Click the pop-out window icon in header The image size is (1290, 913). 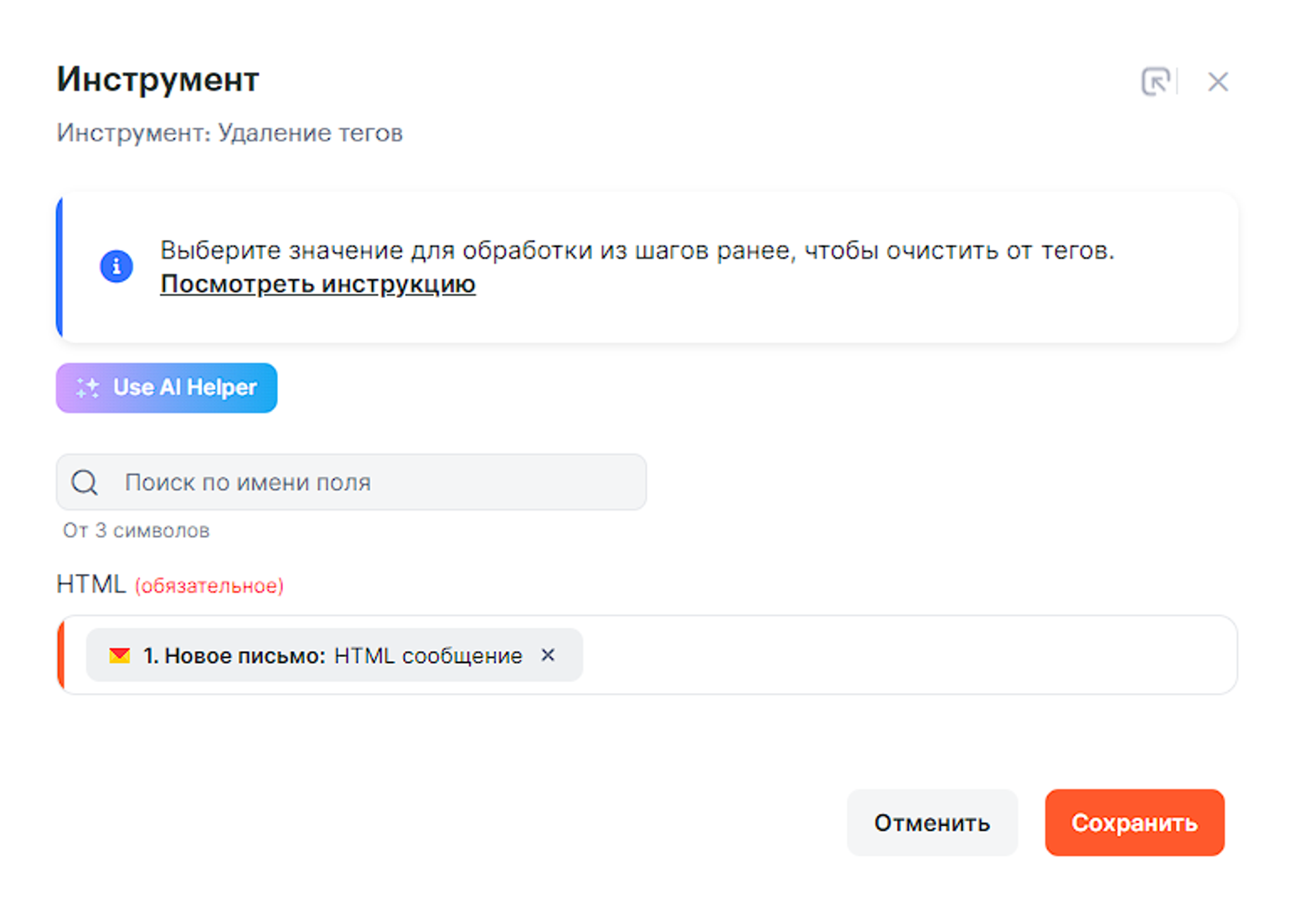[1155, 82]
